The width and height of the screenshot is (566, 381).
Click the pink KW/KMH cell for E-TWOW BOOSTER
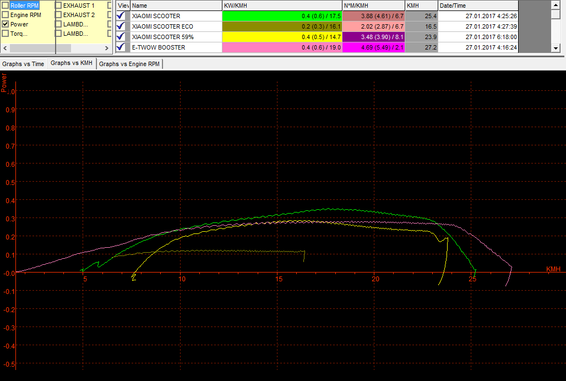click(282, 47)
